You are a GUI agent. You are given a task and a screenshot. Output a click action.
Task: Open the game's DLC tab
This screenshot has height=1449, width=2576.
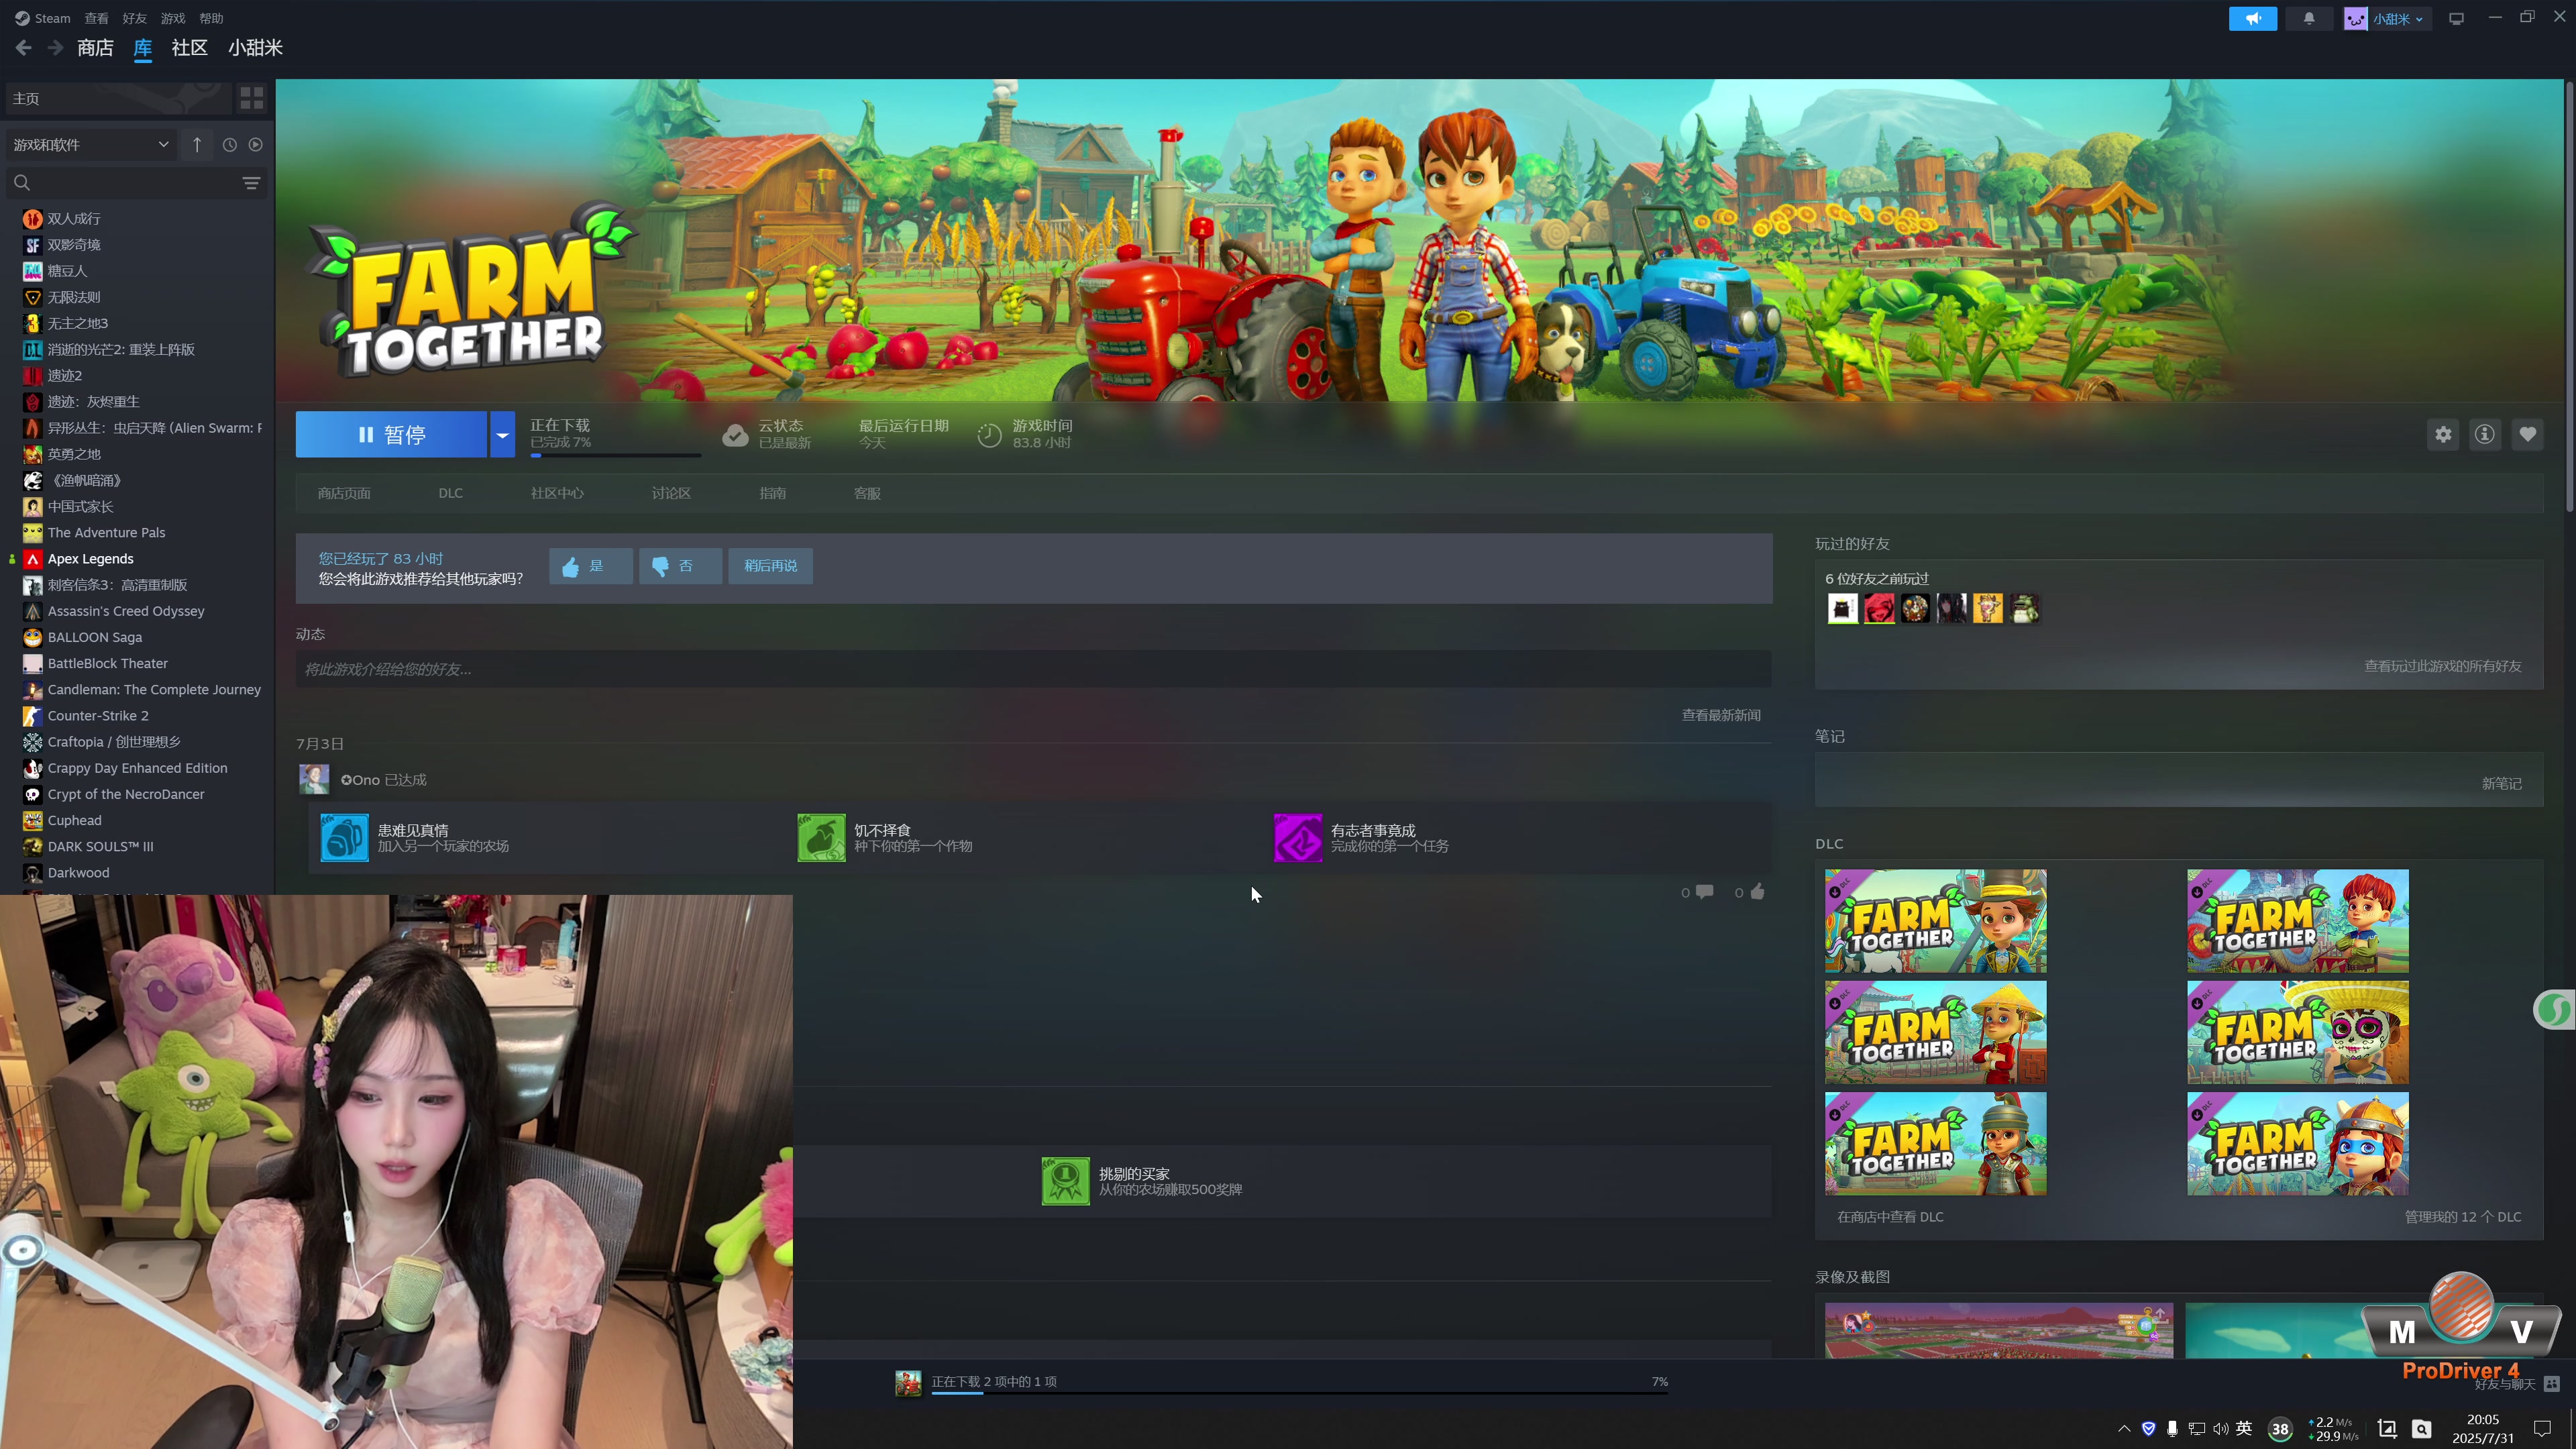tap(450, 493)
